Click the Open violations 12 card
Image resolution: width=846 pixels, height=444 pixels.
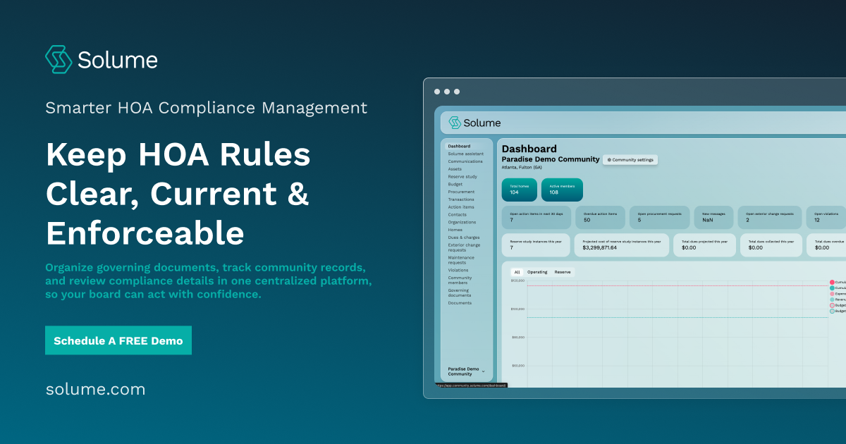826,217
